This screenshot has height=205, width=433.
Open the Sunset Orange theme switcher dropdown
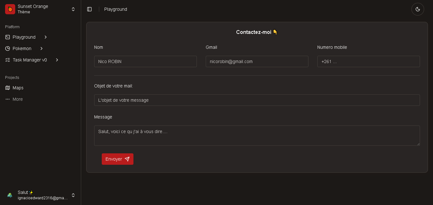[73, 9]
